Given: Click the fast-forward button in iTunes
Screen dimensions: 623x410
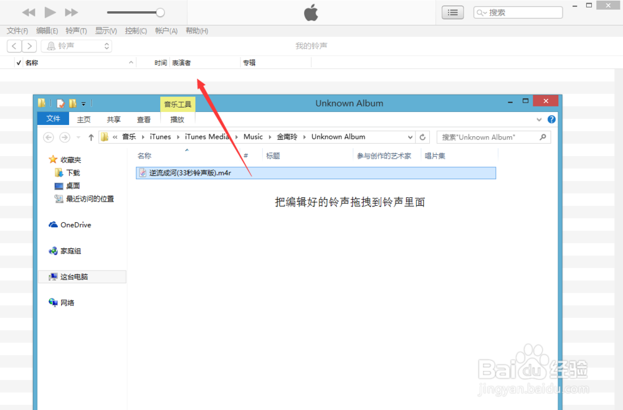Looking at the screenshot, I should (x=70, y=12).
